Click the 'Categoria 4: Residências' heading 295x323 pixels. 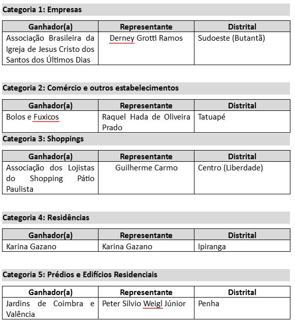tap(46, 218)
